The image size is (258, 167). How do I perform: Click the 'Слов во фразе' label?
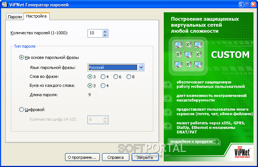pyautogui.click(x=44, y=76)
